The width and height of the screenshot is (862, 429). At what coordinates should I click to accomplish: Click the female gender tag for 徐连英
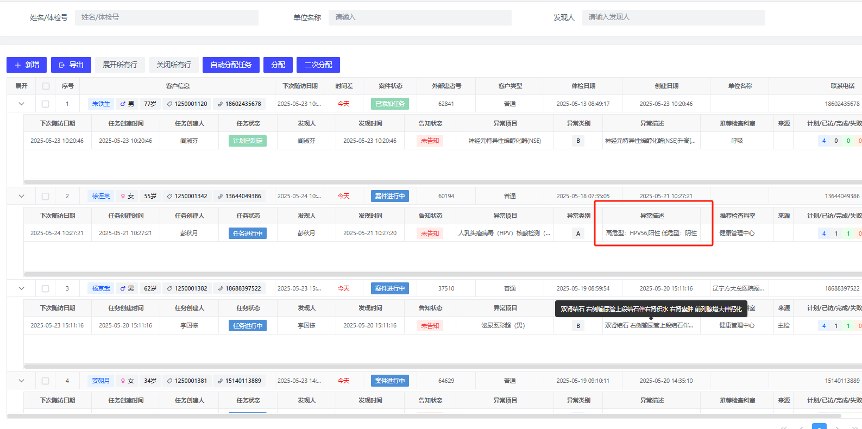coord(127,196)
